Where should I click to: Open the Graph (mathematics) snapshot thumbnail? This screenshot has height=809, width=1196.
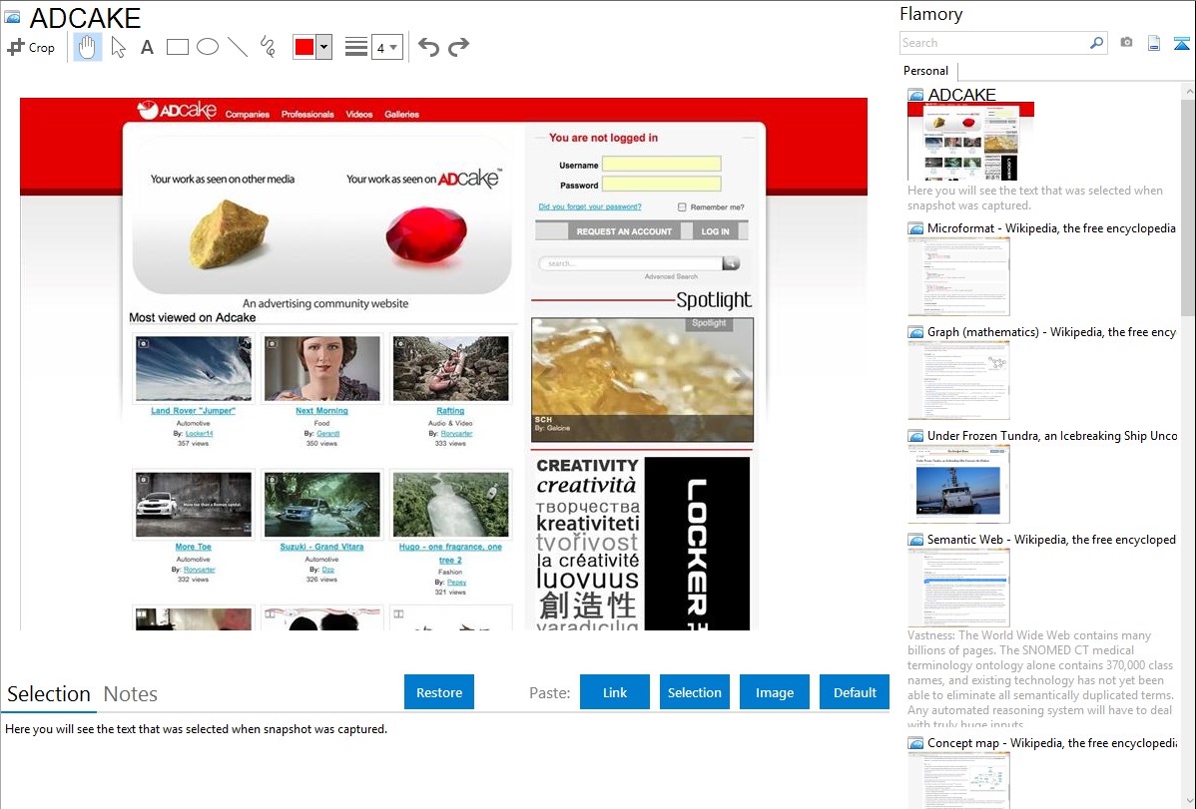[958, 380]
